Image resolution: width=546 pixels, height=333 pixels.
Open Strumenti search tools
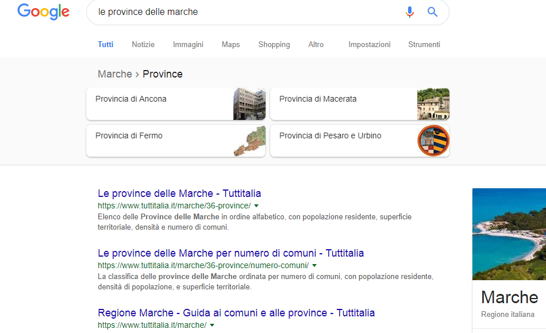coord(424,45)
